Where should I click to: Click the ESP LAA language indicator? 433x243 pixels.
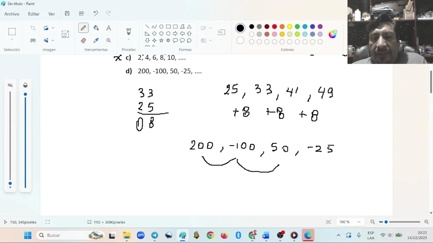coord(371,235)
